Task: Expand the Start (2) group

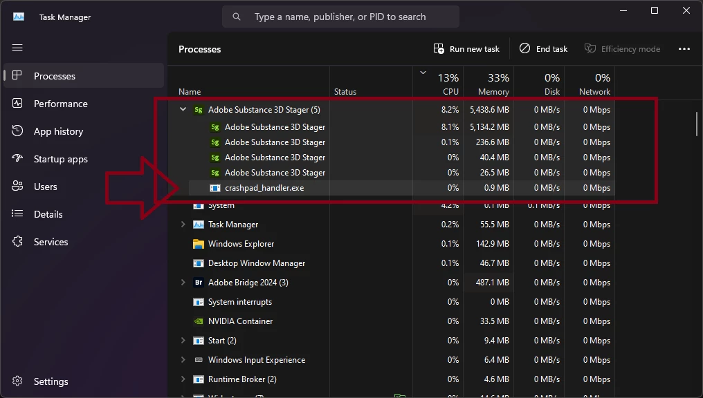Action: pos(183,340)
